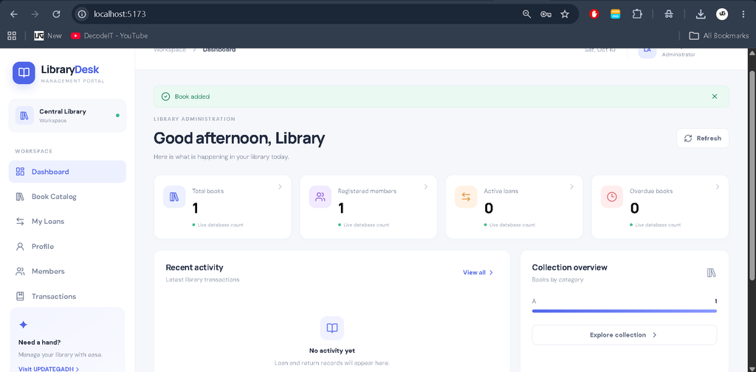Click the No activity yet book icon
This screenshot has width=756, height=372.
tap(332, 329)
